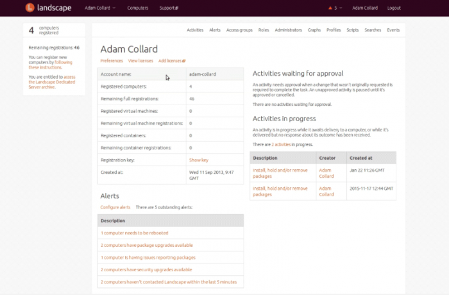Click 'Wed 11 Sep 2013, 9:47 GMT' value
449x295 pixels.
211,175
